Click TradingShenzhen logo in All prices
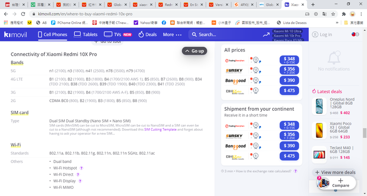 coord(235,61)
